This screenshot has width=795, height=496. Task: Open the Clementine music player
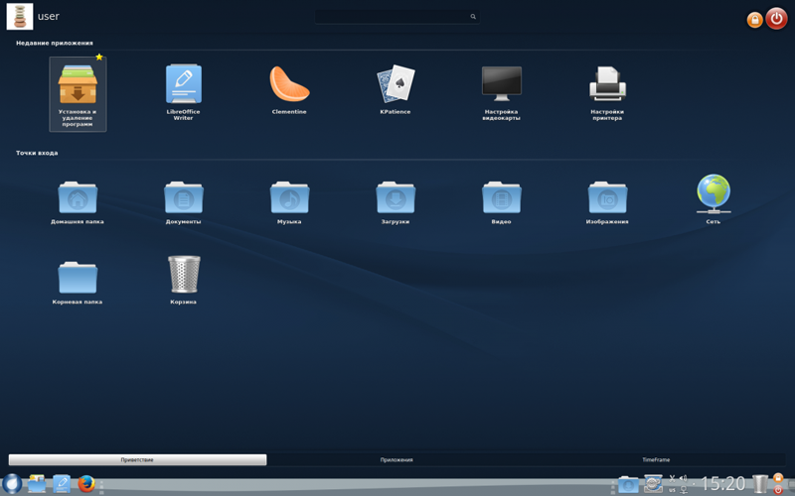pyautogui.click(x=289, y=90)
